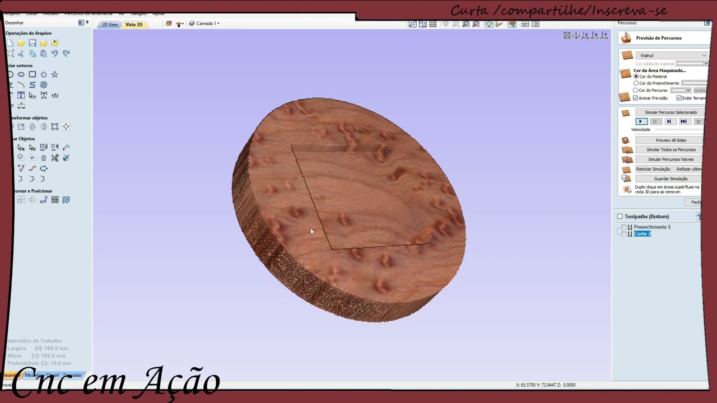This screenshot has width=717, height=403.
Task: Play the toolpath simulation
Action: point(641,121)
